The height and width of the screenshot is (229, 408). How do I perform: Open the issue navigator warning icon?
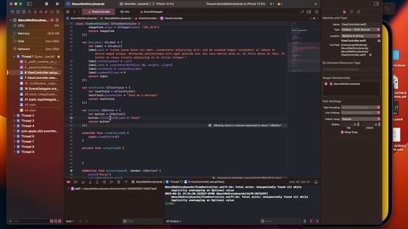pos(35,11)
